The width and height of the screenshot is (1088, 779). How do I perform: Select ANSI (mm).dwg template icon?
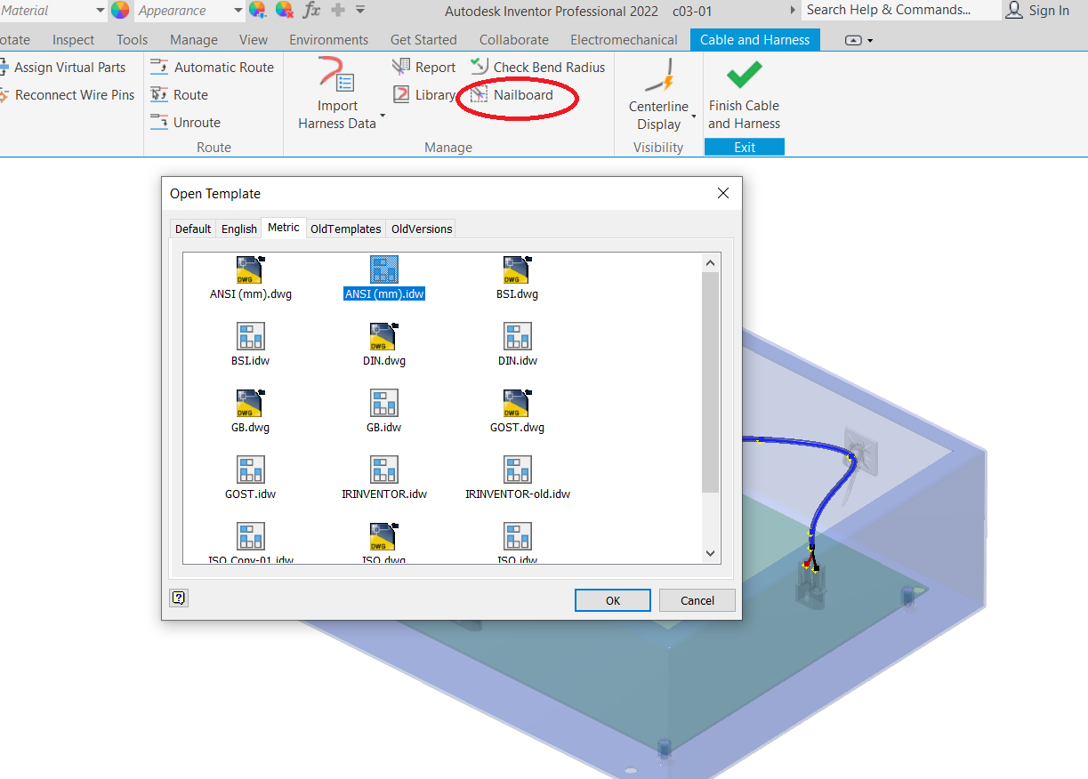click(x=250, y=269)
